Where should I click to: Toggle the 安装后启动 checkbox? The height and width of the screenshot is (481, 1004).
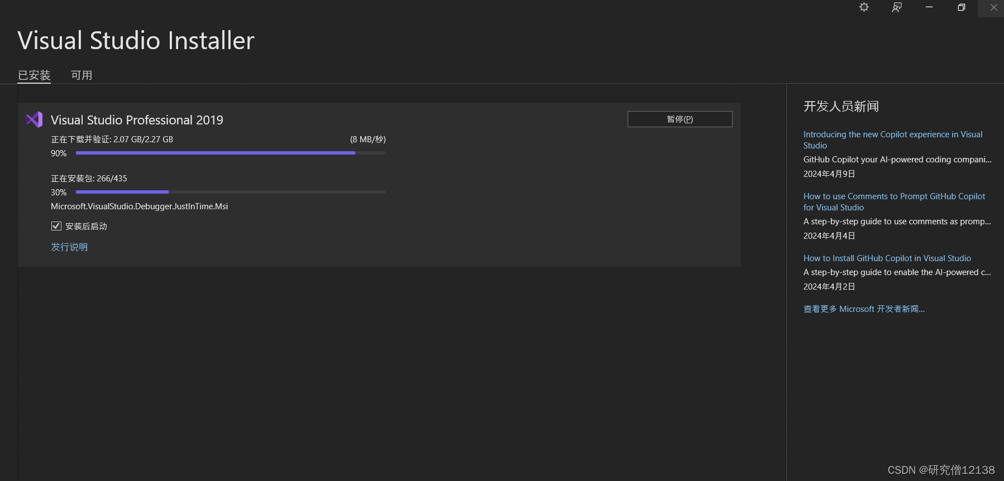(56, 226)
